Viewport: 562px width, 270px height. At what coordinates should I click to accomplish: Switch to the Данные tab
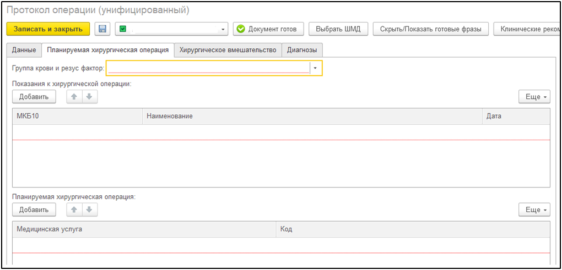24,50
